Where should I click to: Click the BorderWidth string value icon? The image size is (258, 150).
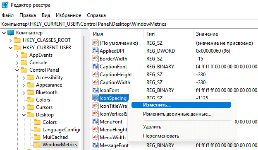coord(96,58)
